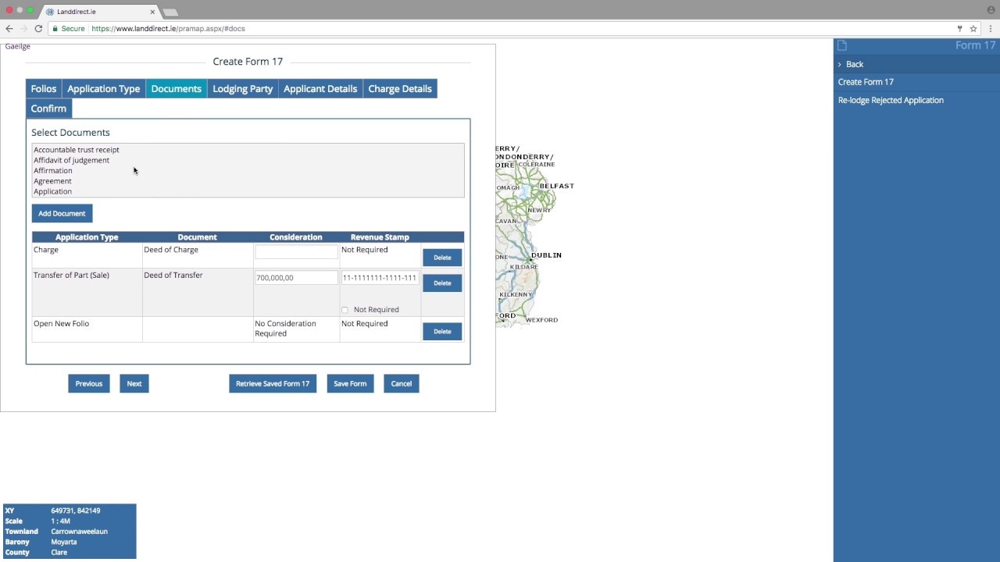Click the Consideration field for Charge row

click(296, 252)
